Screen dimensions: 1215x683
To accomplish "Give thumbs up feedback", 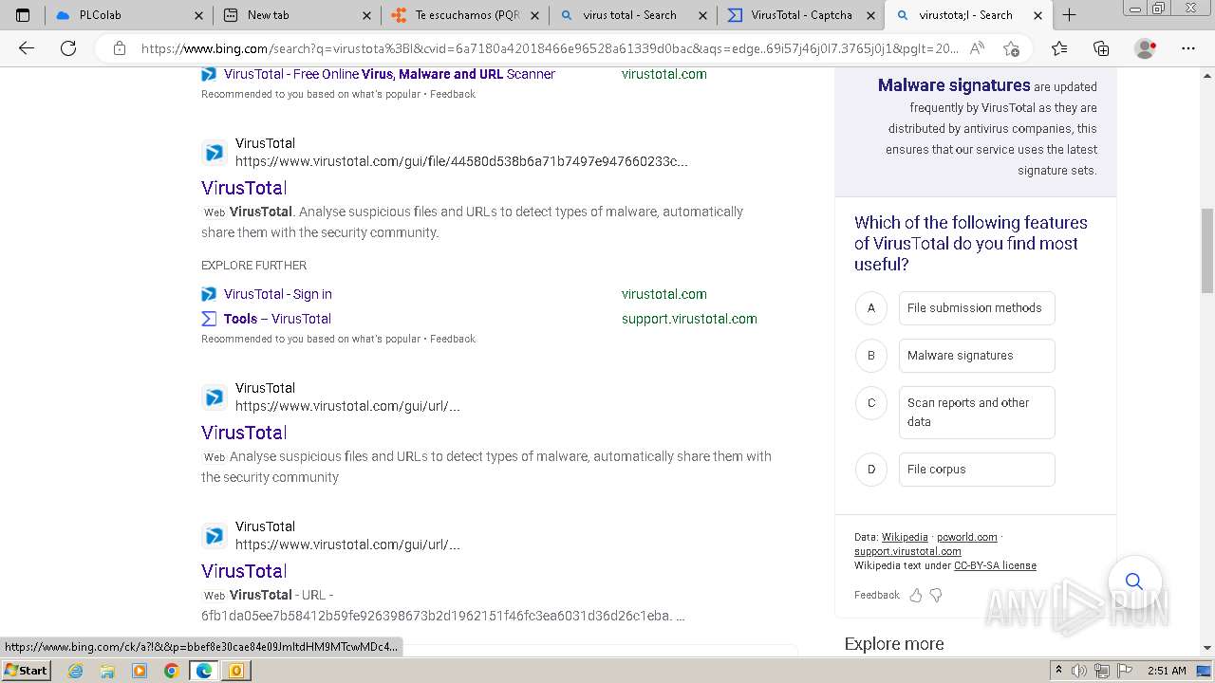I will point(916,596).
